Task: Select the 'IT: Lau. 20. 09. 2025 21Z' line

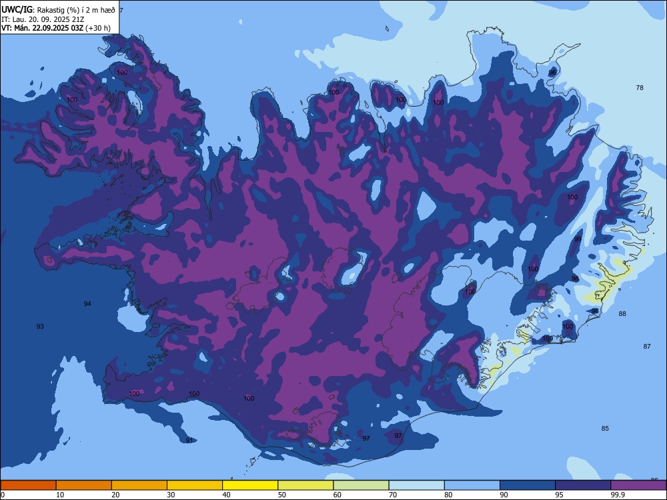Action: tap(43, 19)
